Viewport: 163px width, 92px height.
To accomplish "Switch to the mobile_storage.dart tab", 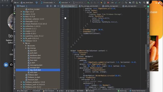I will pyautogui.click(x=111, y=6).
